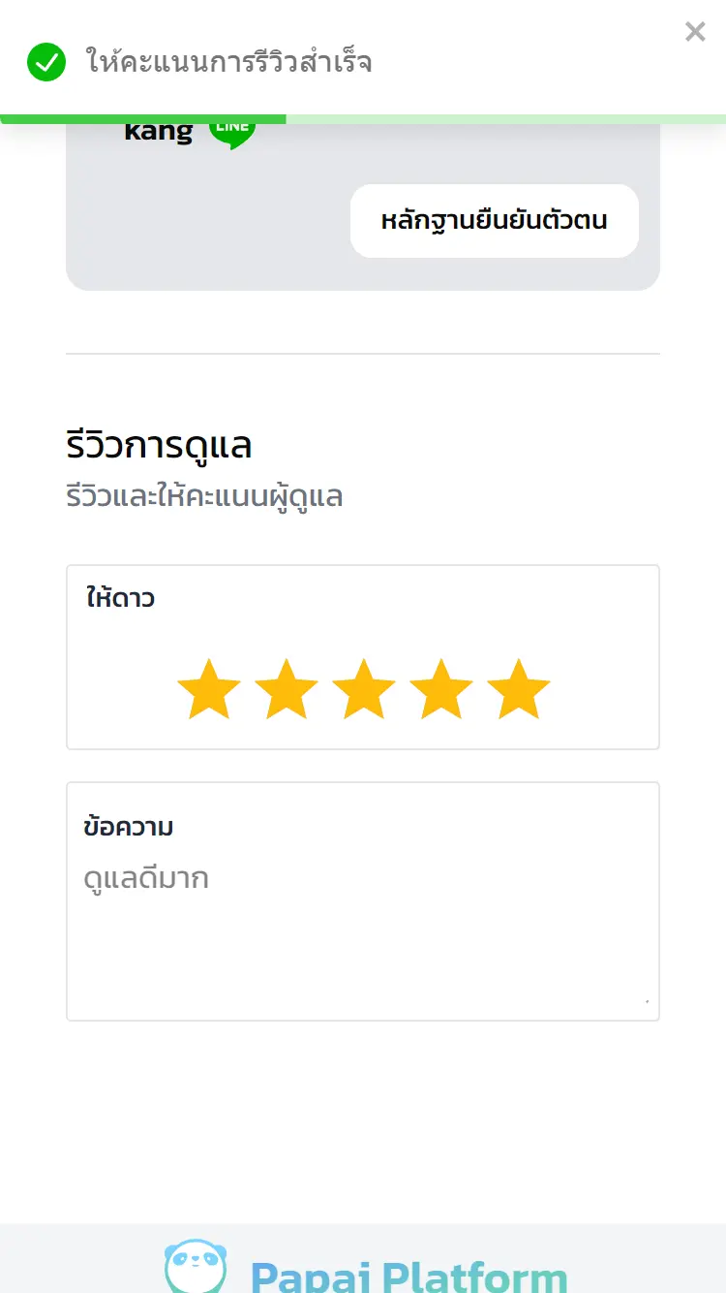726x1293 pixels.
Task: Give a five-star rating
Action: 519,689
